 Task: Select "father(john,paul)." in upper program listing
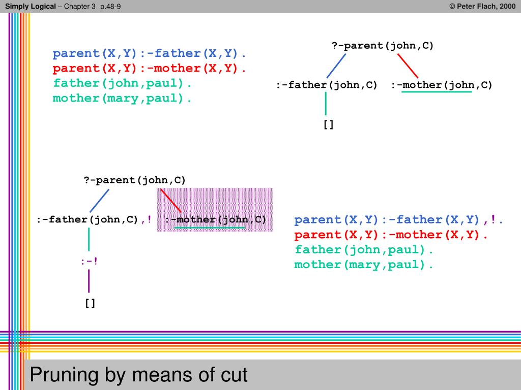coord(122,83)
